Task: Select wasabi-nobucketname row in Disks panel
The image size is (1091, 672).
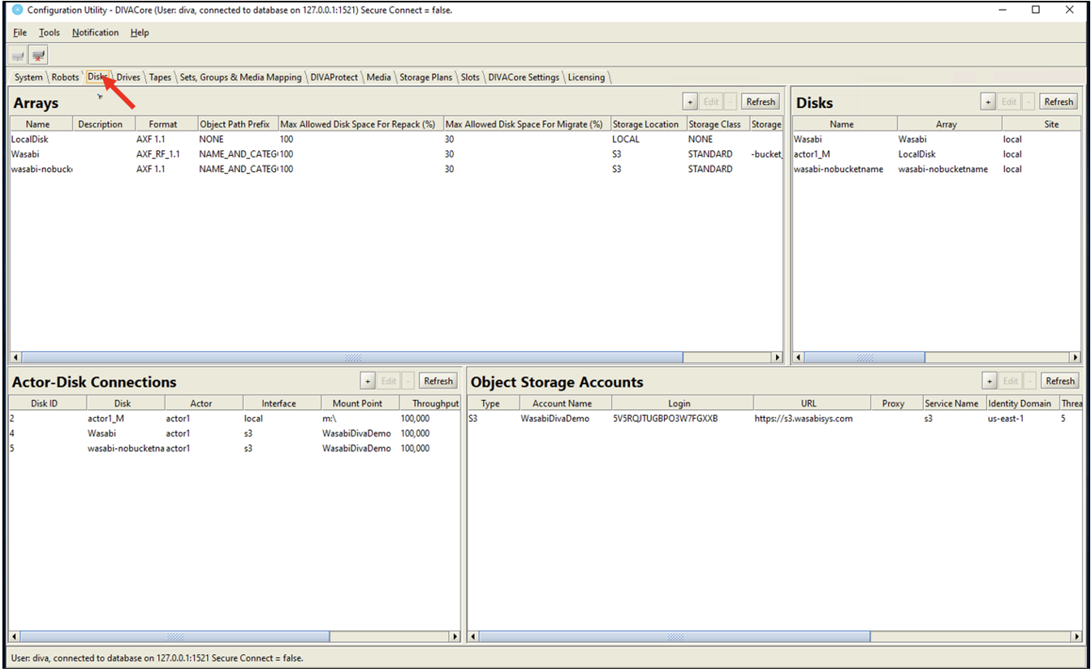Action: coord(937,169)
